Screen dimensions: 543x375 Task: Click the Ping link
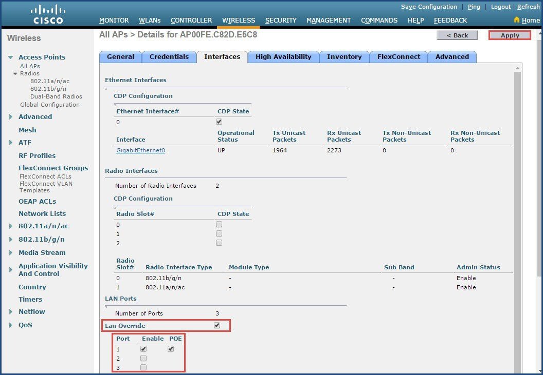[x=474, y=7]
